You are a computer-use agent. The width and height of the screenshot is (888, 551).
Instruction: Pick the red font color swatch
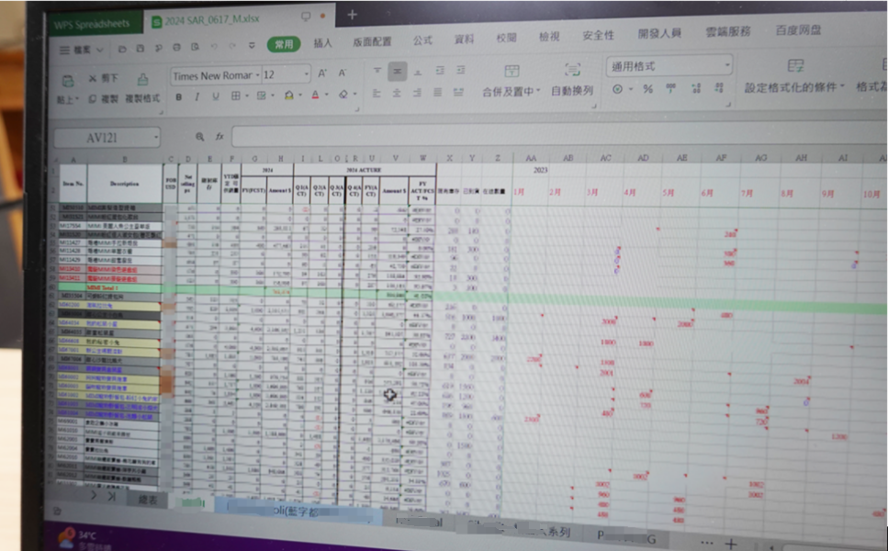pyautogui.click(x=314, y=96)
